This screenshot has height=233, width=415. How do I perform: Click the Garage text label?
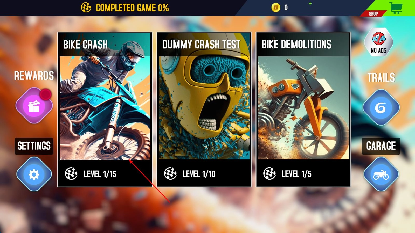(x=381, y=146)
